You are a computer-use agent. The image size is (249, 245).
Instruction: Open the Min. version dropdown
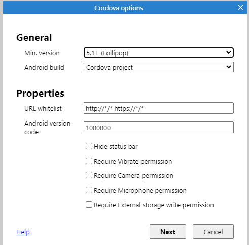159,53
